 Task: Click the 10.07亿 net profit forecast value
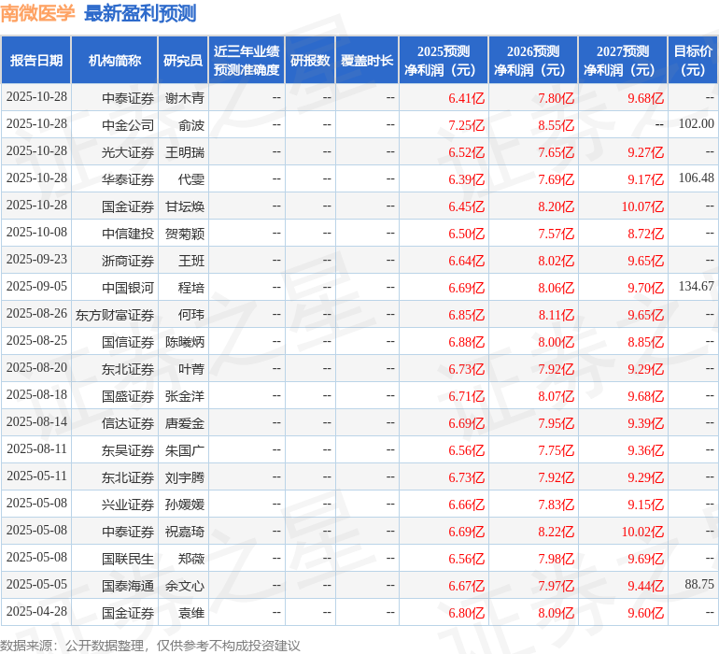[x=641, y=206]
